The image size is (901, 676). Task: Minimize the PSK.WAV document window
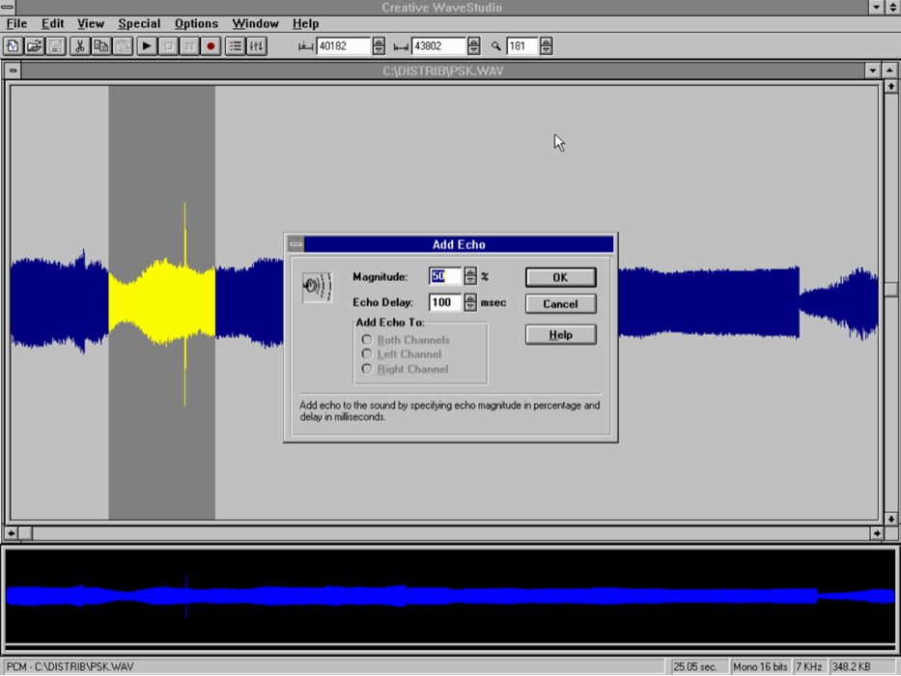point(873,70)
